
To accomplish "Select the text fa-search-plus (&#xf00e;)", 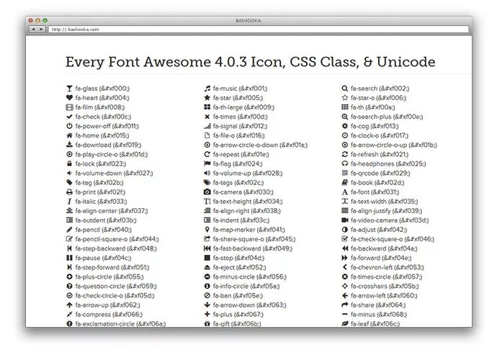I will (387, 117).
